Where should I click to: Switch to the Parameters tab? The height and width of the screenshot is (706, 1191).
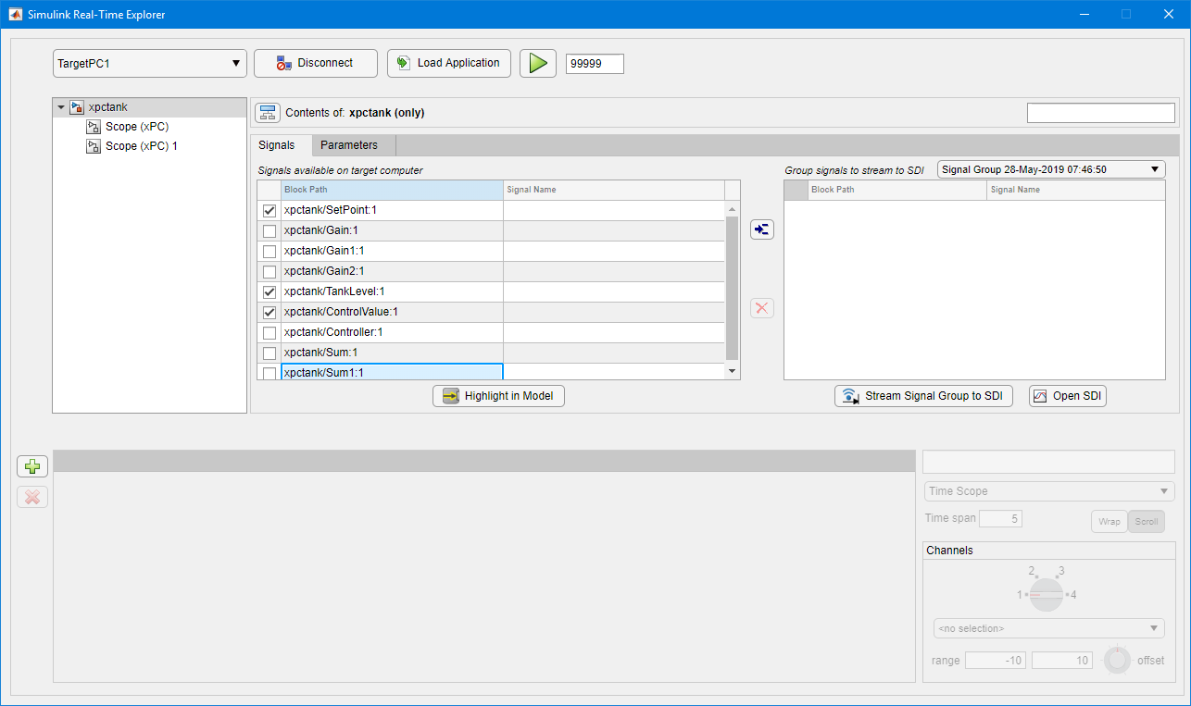pyautogui.click(x=349, y=145)
